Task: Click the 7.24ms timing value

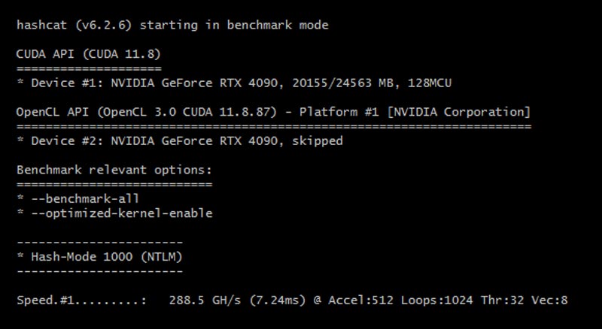Action: click(278, 300)
